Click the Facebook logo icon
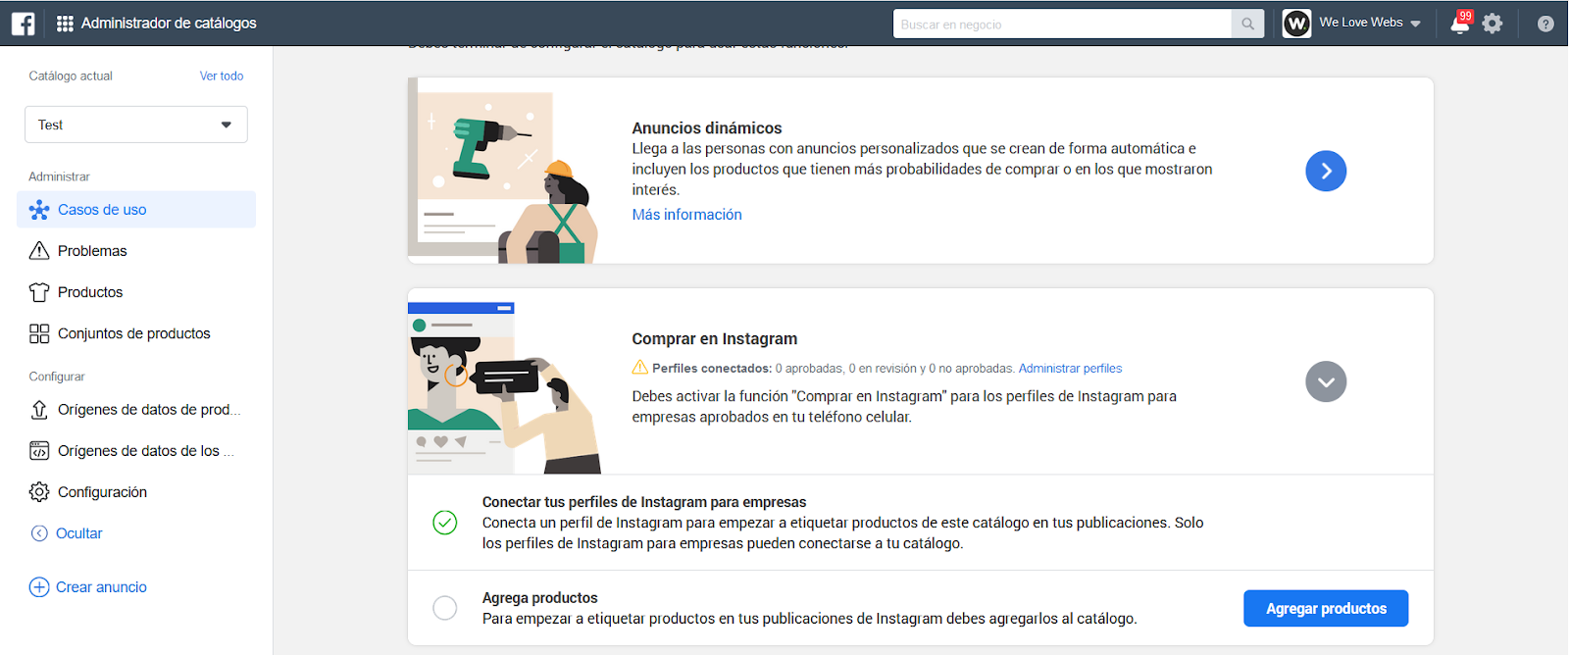The width and height of the screenshot is (1569, 655). coord(24,24)
